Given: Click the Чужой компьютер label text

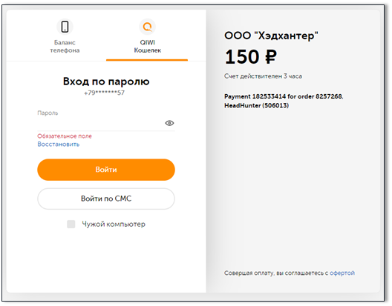Looking at the screenshot, I should pos(114,224).
